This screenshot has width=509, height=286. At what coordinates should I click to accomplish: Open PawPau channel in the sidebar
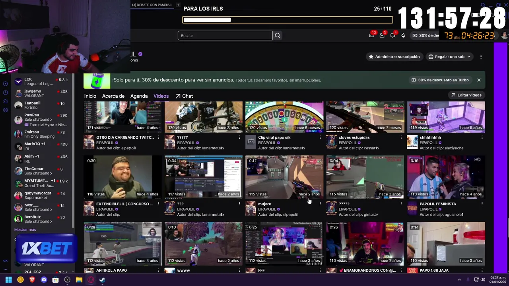pos(41,120)
